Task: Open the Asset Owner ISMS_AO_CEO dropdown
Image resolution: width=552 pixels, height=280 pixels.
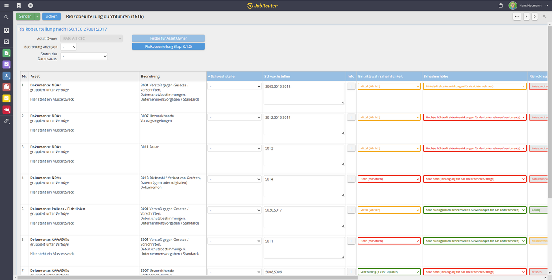Action: pyautogui.click(x=92, y=38)
